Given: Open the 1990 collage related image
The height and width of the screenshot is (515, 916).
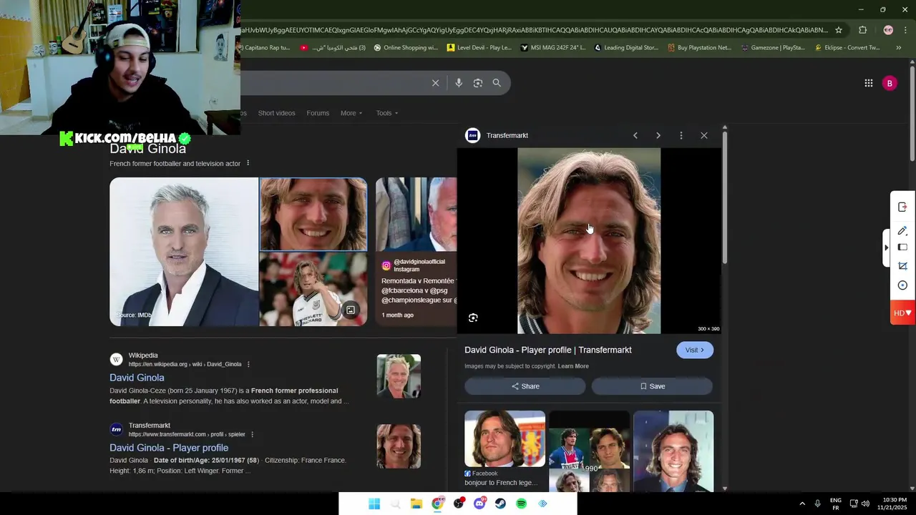Looking at the screenshot, I should point(589,451).
